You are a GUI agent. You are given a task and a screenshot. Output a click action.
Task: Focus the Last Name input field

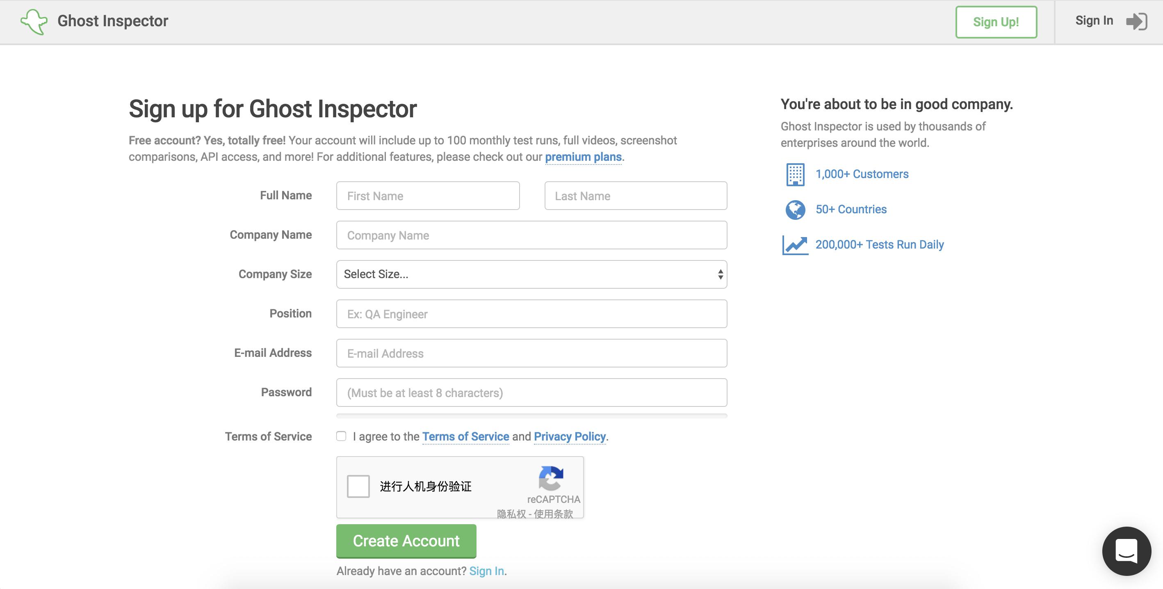point(636,196)
